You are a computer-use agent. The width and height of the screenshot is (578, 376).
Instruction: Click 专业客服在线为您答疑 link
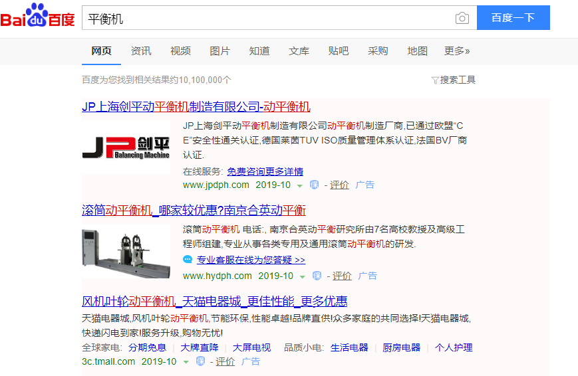(251, 260)
